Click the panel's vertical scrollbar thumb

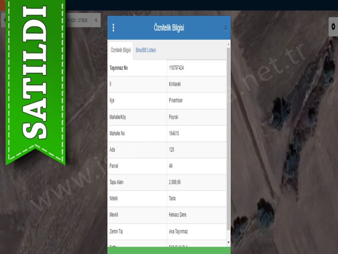pyautogui.click(x=228, y=137)
